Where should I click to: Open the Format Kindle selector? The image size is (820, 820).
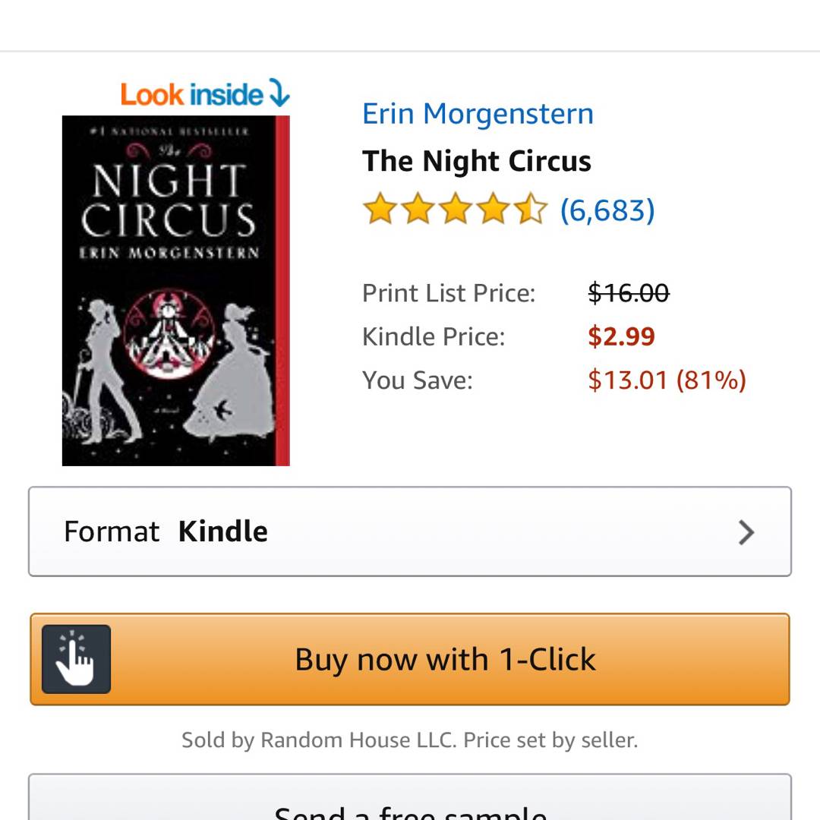[x=410, y=531]
